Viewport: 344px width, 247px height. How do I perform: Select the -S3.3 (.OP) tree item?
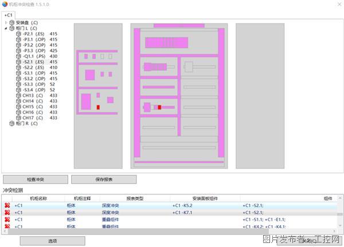click(34, 84)
